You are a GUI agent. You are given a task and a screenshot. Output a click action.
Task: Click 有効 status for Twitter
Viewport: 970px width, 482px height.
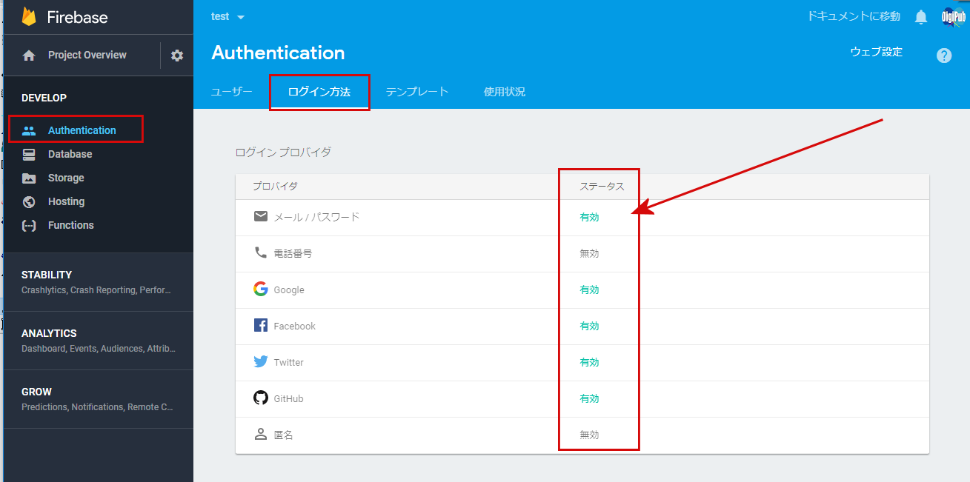[589, 362]
